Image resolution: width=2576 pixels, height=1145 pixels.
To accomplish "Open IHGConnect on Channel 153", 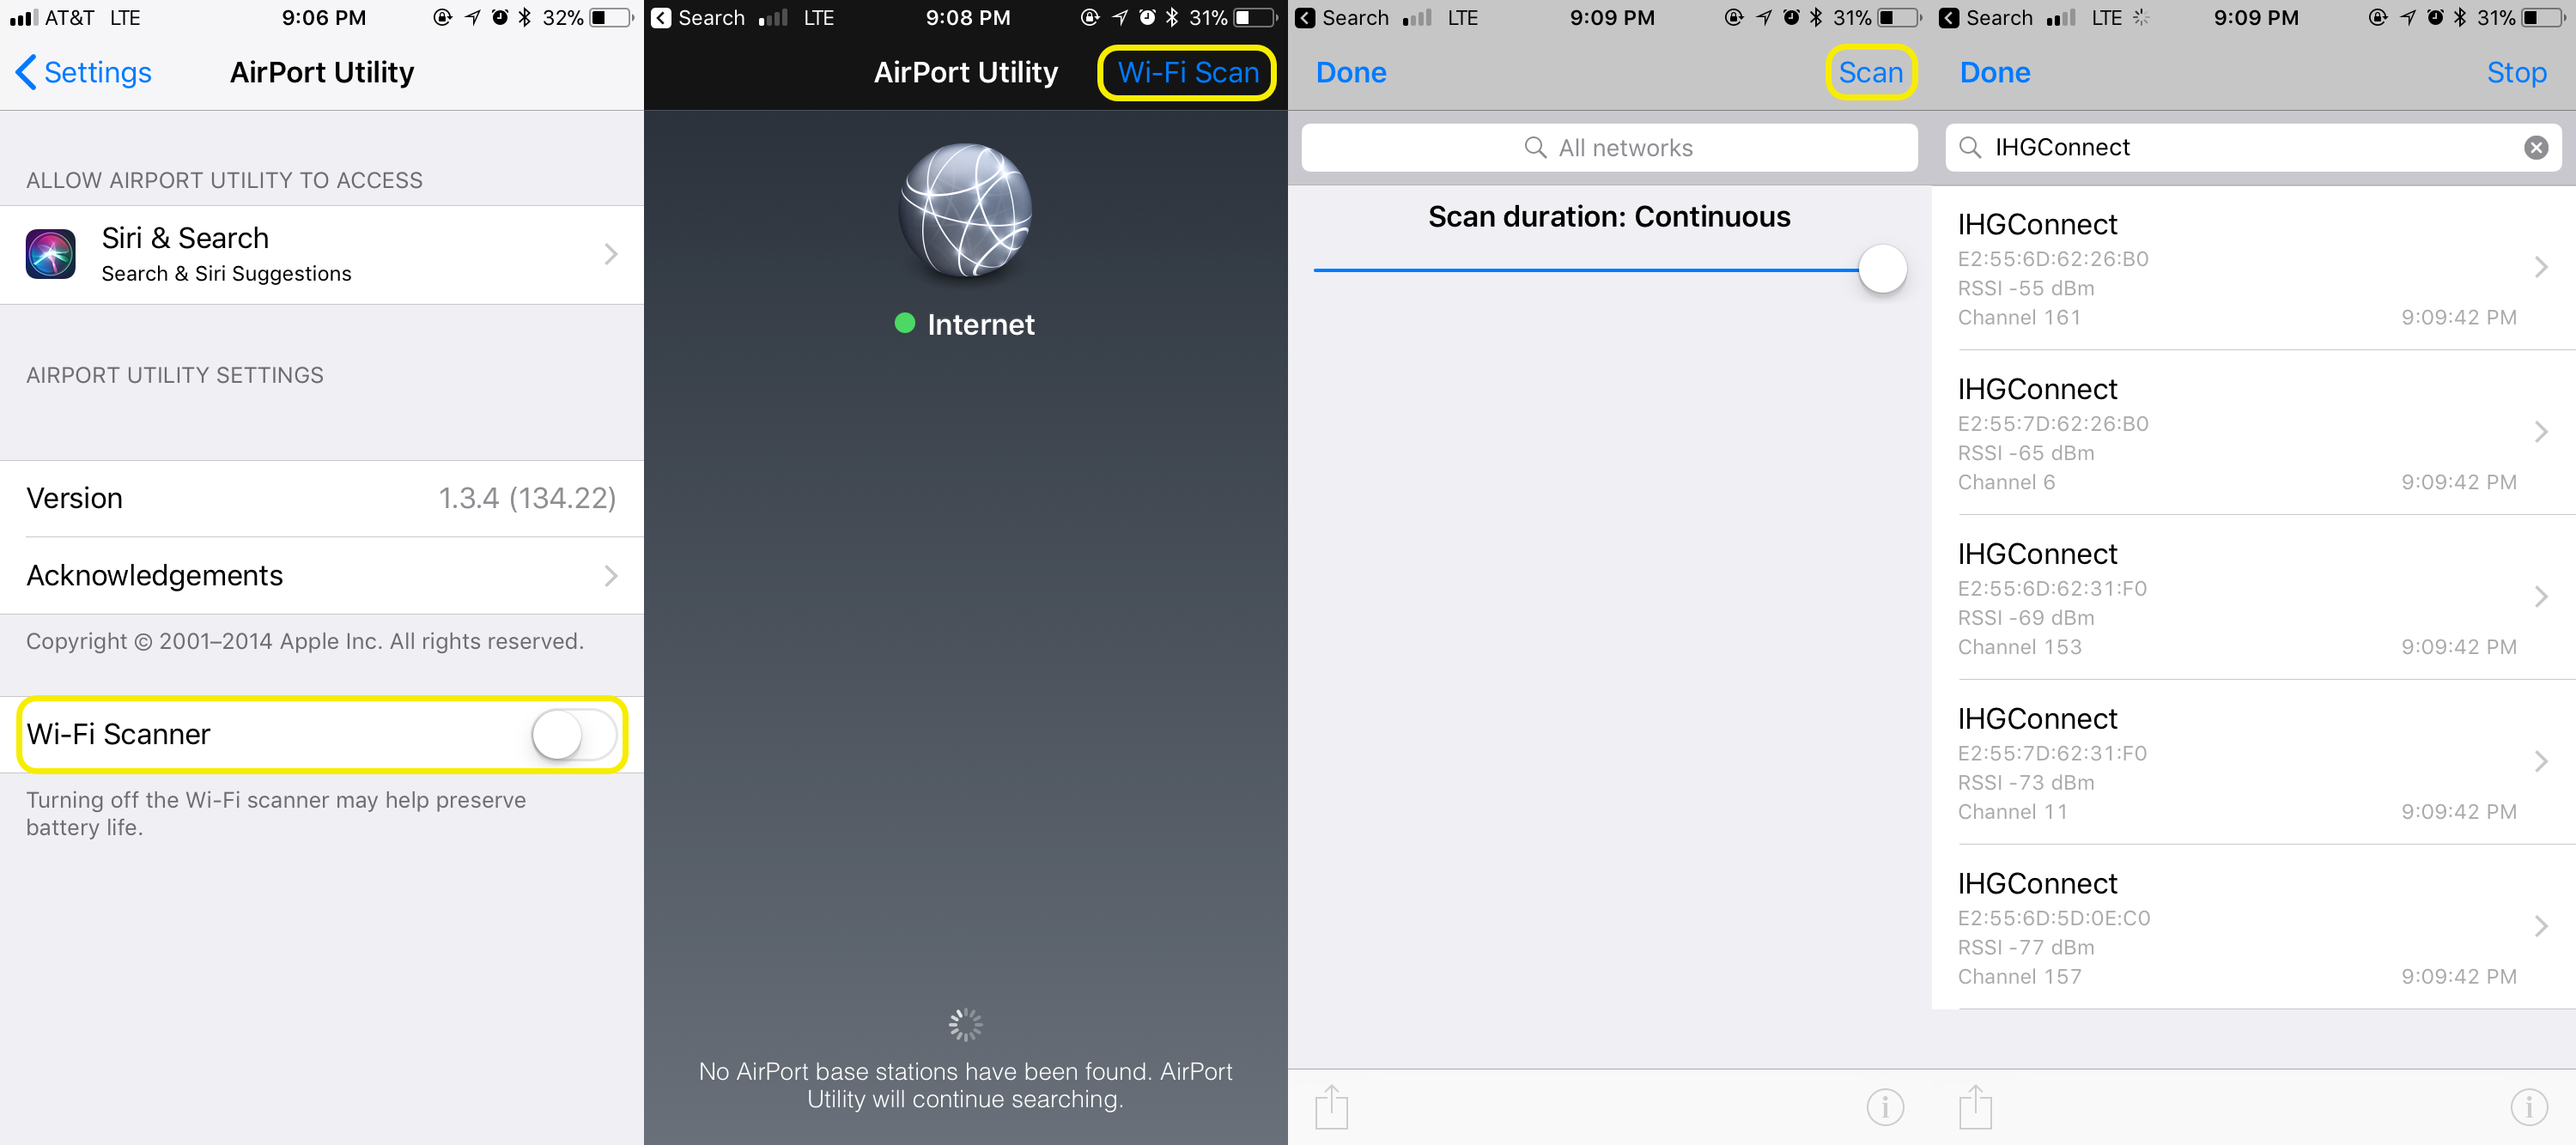I will 2253,598.
